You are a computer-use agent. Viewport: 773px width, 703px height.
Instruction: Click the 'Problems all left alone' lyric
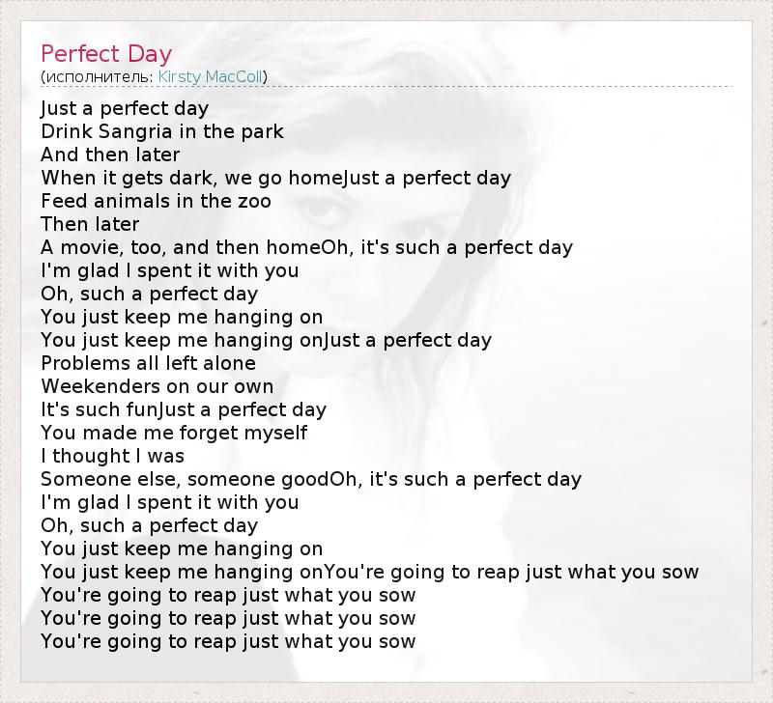pyautogui.click(x=148, y=363)
